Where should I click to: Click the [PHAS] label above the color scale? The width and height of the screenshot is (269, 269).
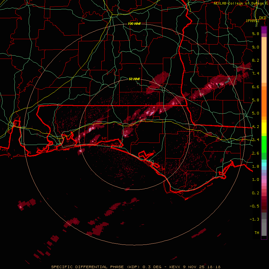253,21
